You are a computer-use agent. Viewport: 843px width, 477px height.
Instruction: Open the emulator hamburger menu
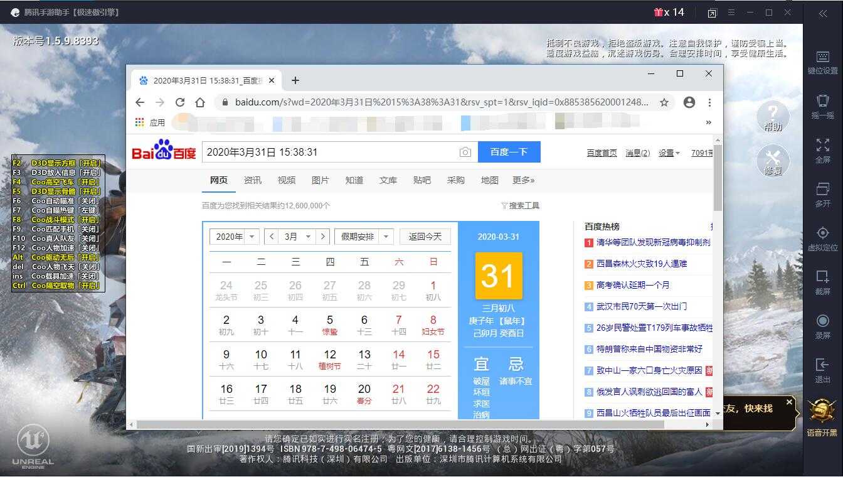click(x=731, y=13)
